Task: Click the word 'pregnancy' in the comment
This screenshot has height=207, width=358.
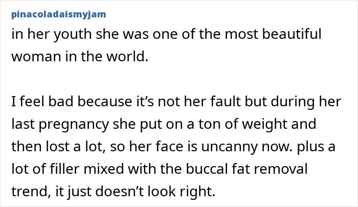Action: (74, 124)
